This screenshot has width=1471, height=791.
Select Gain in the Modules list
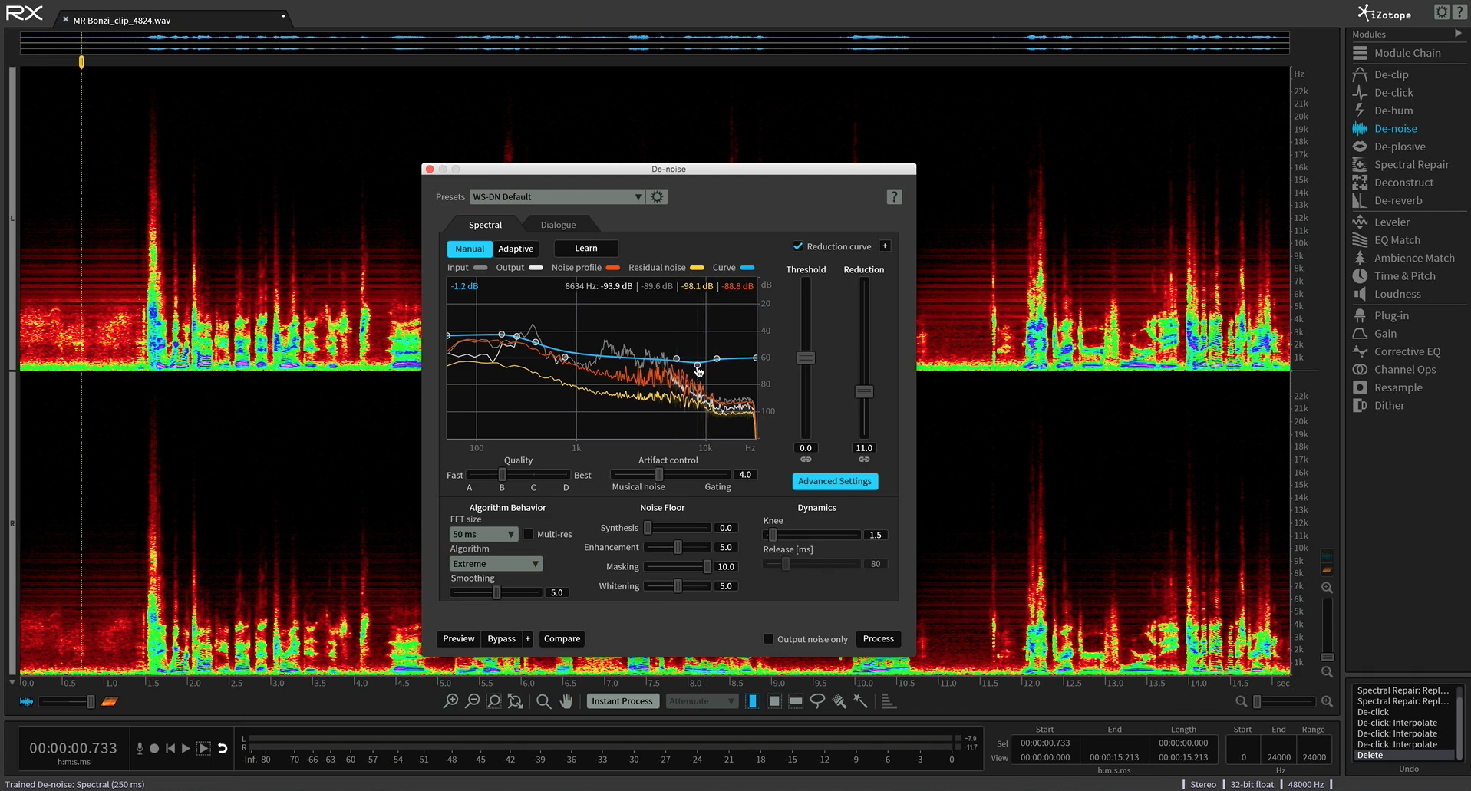(1384, 334)
